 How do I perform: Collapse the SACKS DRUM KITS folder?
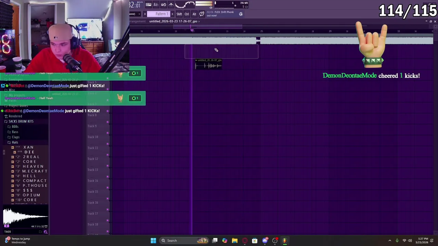[x=21, y=121]
